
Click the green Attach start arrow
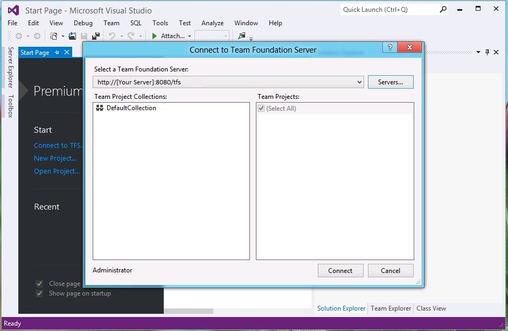point(154,36)
